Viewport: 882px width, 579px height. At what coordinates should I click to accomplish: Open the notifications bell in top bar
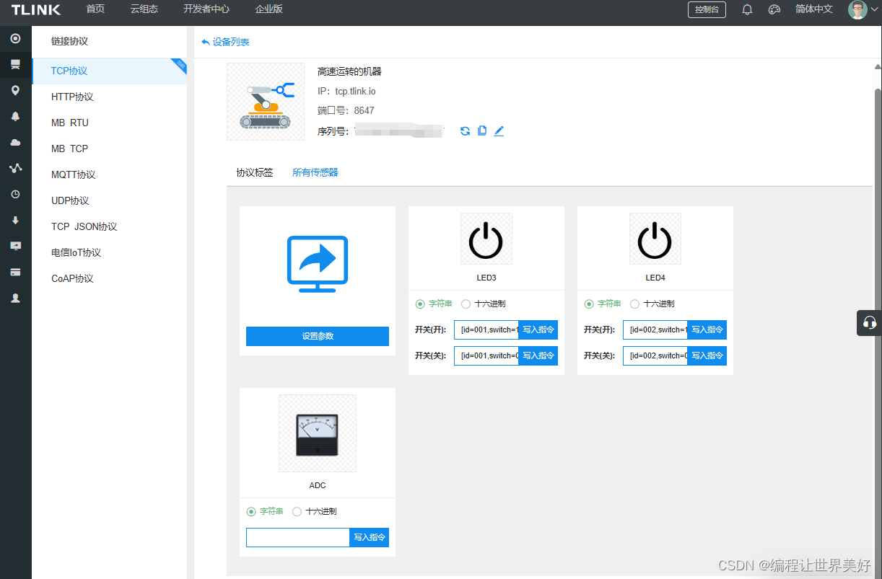point(747,9)
